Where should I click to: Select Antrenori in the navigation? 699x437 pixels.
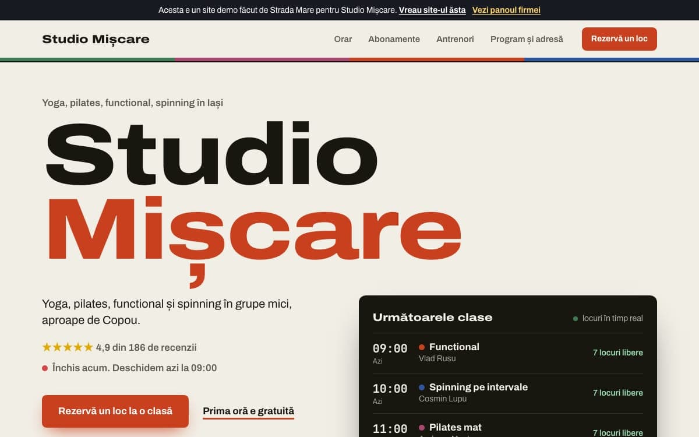coord(455,39)
